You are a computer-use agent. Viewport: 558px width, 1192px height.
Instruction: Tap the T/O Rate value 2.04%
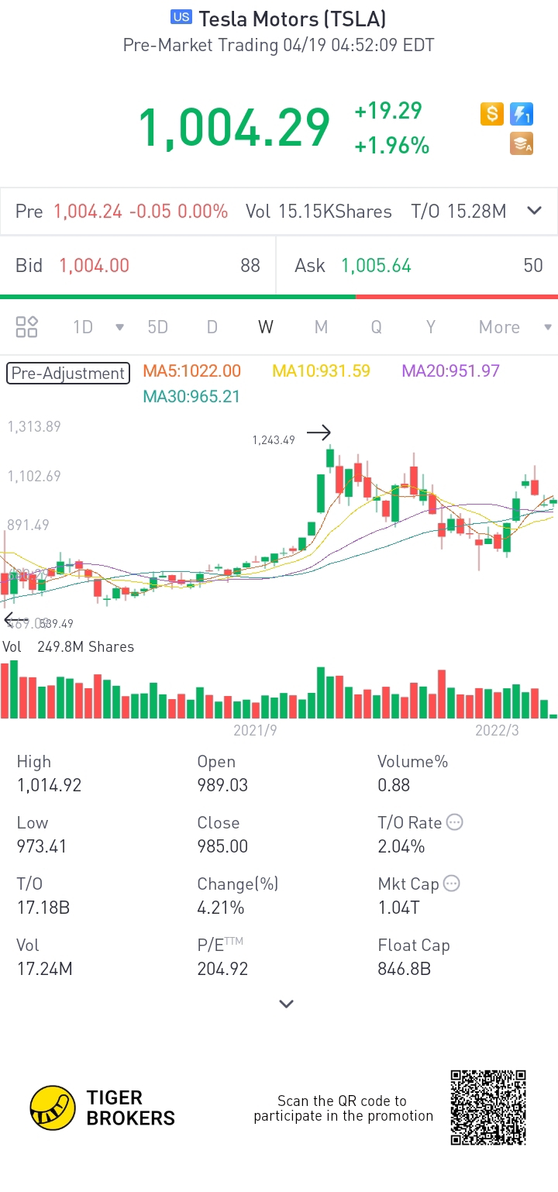pyautogui.click(x=401, y=846)
